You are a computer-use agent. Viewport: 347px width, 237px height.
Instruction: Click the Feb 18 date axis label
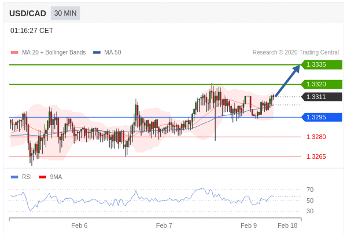coord(287,225)
